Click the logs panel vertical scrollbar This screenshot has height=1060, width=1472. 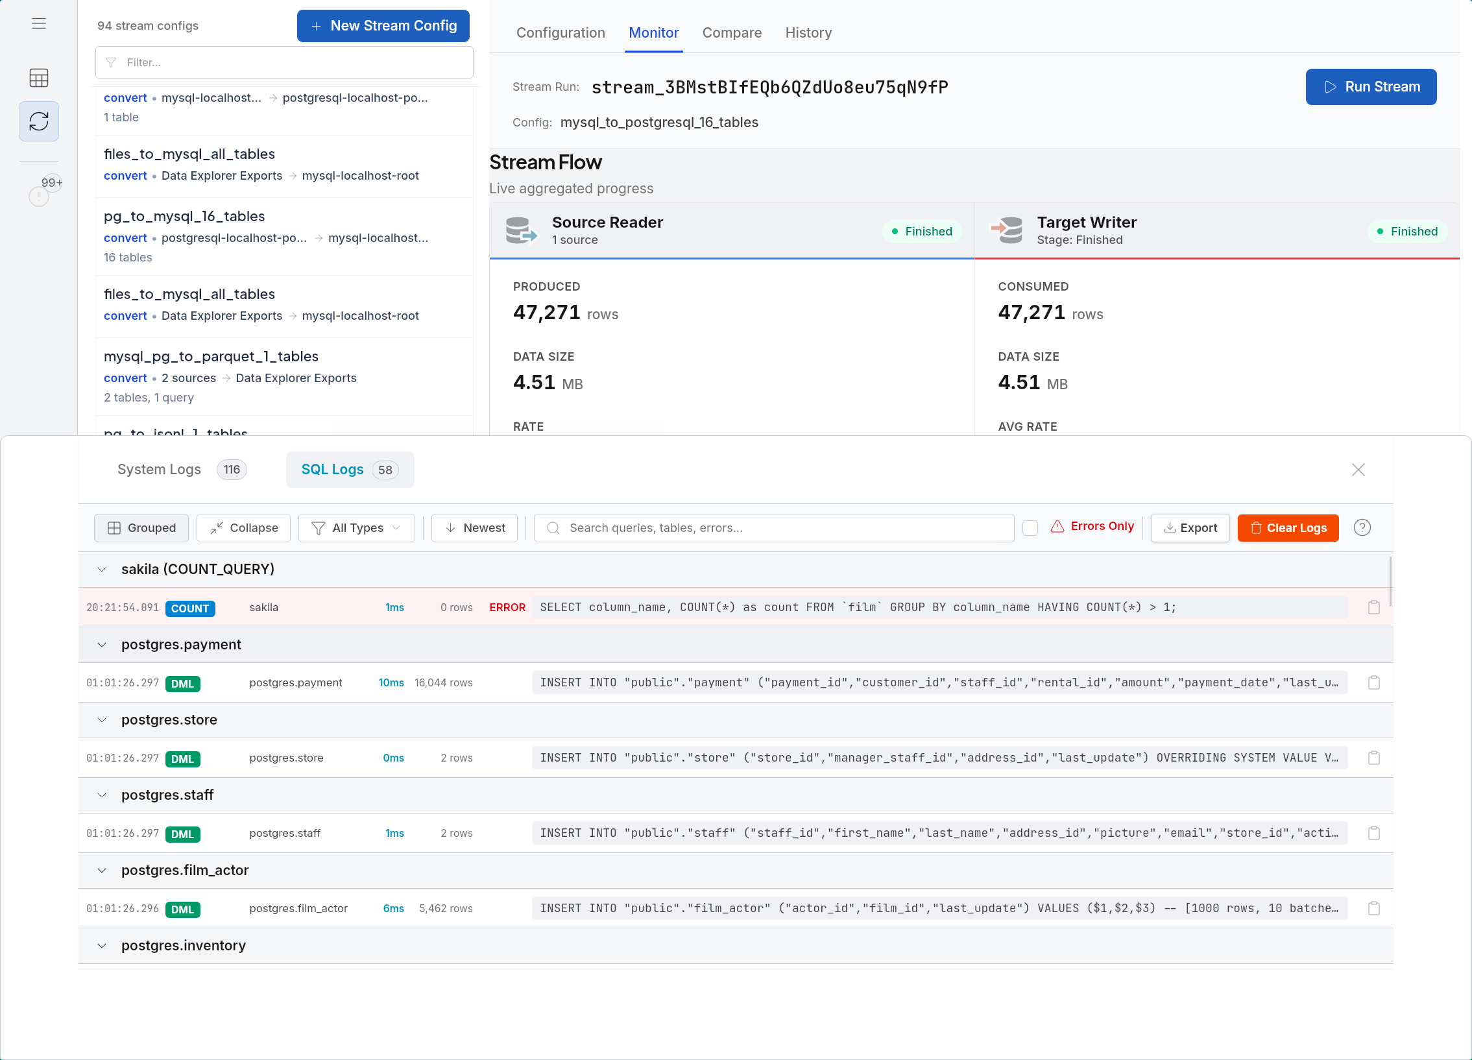[1390, 581]
